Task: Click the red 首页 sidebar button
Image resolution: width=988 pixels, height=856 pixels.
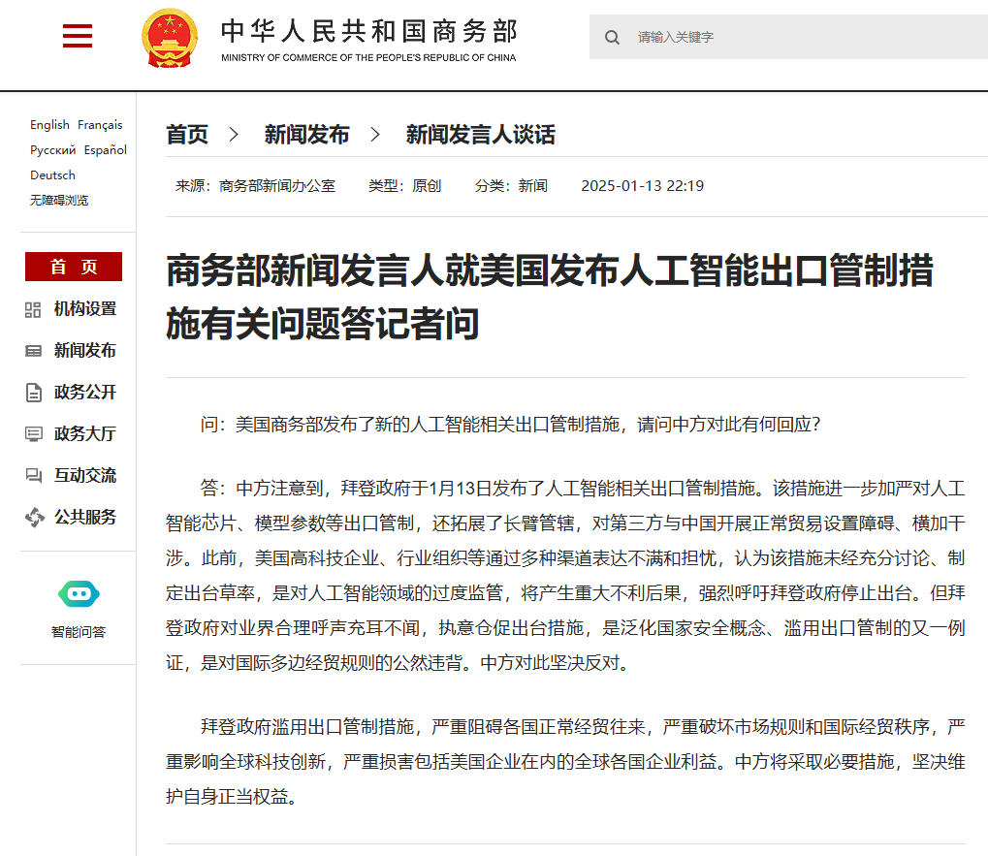Action: pos(74,267)
